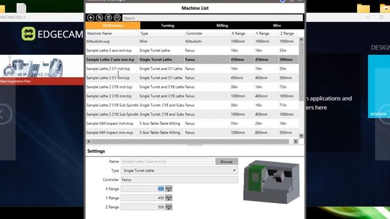Click the New Inspection Part banner in EDGECAM

[42, 81]
